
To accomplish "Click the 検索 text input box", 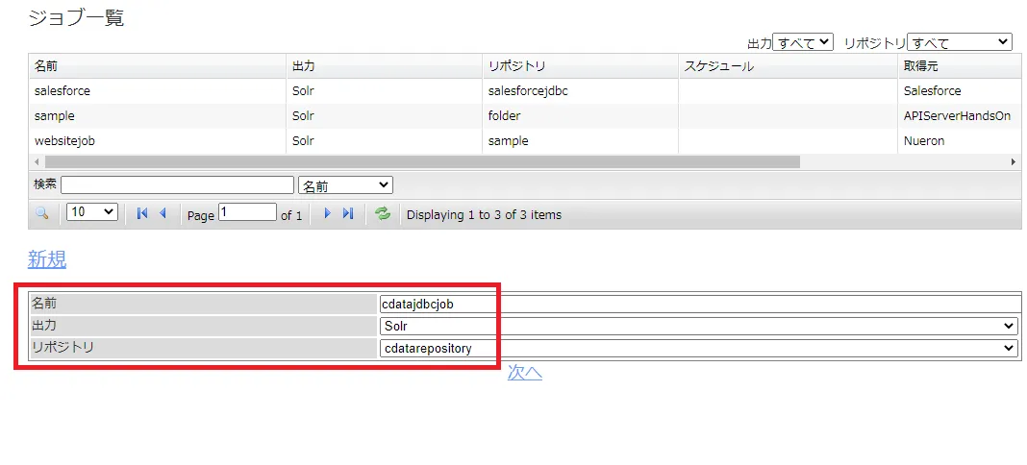I will pos(177,184).
